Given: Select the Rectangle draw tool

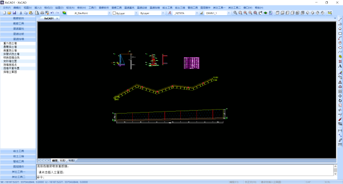Looking at the screenshot, I should click(340, 33).
